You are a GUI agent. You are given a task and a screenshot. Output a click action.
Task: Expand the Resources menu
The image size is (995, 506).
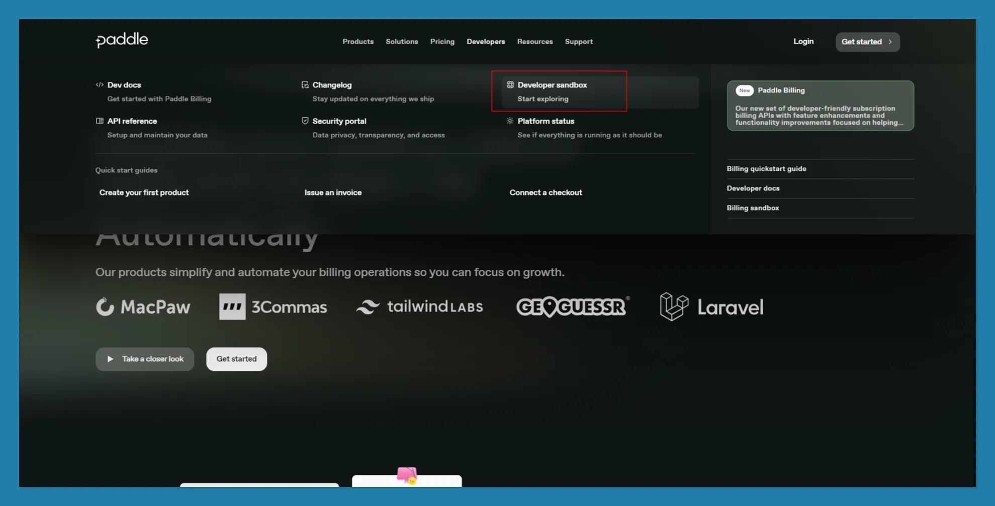click(x=535, y=42)
